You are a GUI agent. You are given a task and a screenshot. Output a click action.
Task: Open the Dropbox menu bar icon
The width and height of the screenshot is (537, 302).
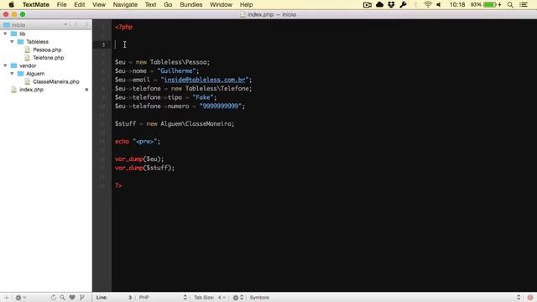tap(392, 5)
